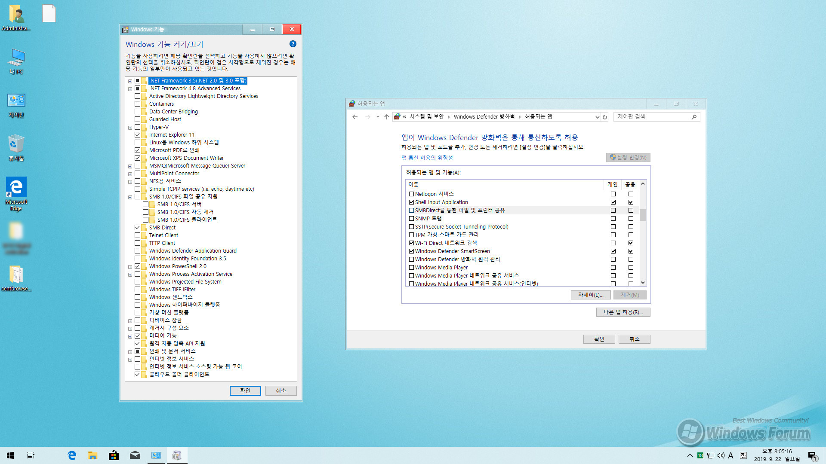Viewport: 826px width, 464px height.
Task: Show hidden tray icons arrow
Action: pos(690,455)
